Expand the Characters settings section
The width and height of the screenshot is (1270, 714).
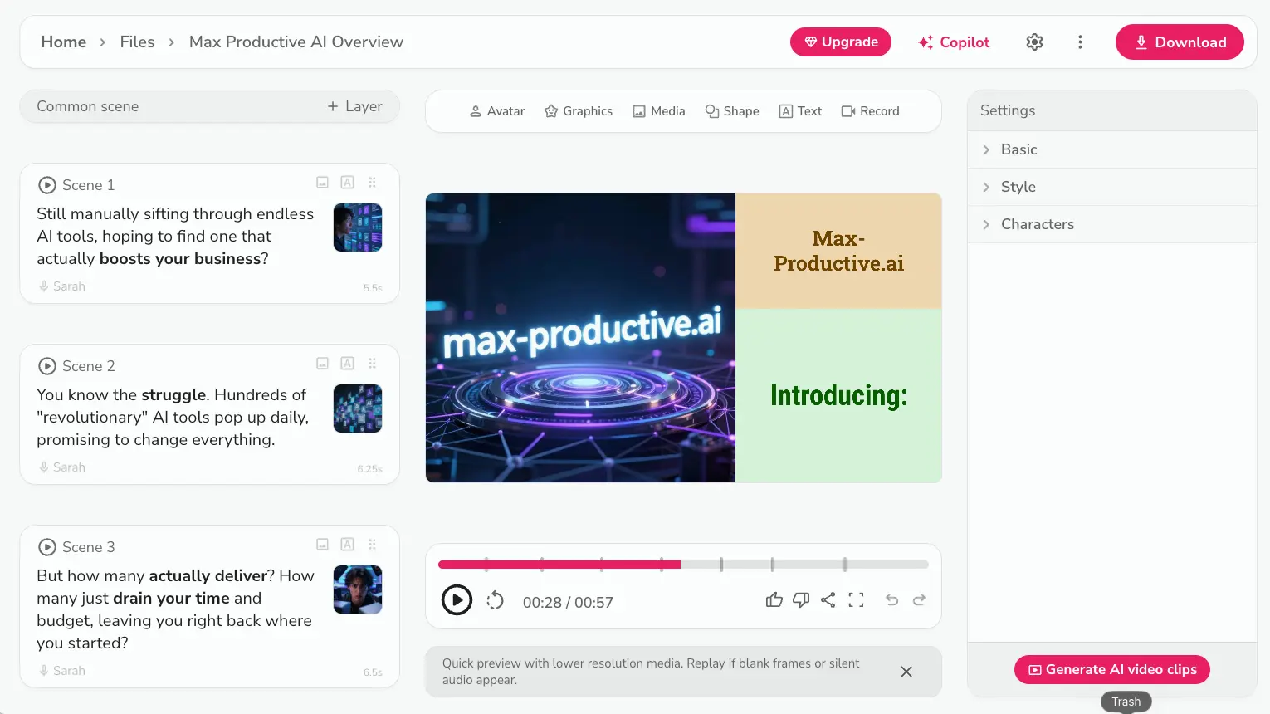[x=1038, y=224]
